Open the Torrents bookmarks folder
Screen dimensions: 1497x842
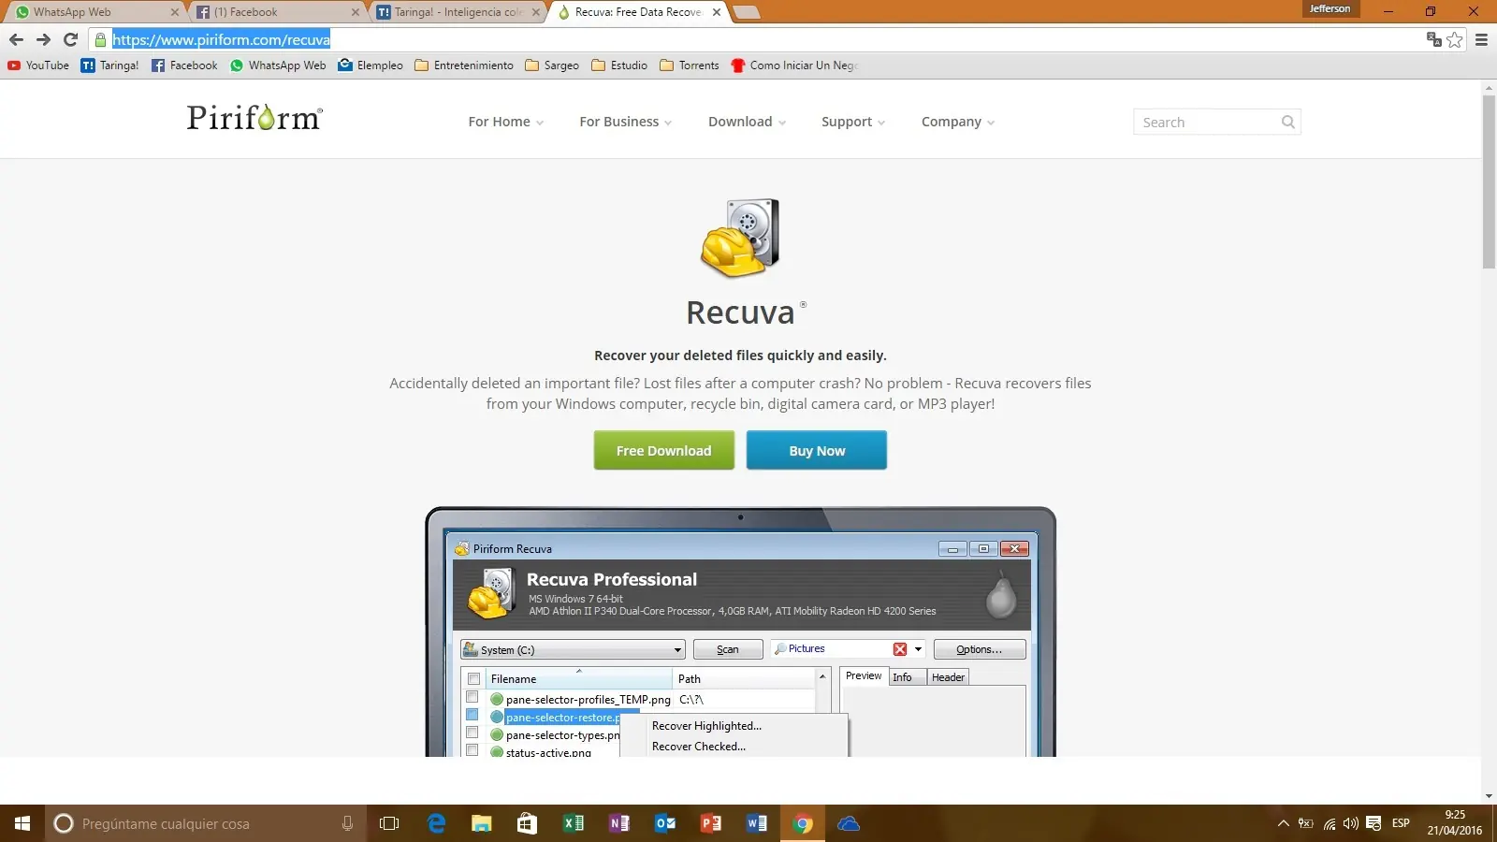point(690,65)
